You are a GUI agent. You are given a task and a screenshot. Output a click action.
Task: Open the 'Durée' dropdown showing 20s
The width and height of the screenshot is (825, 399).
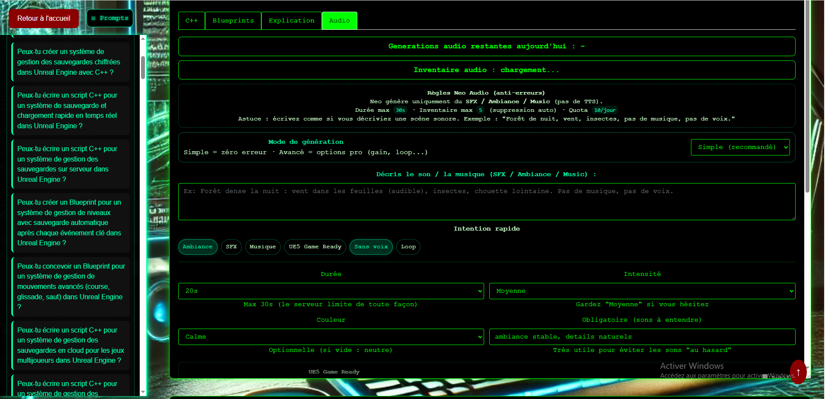coord(331,291)
